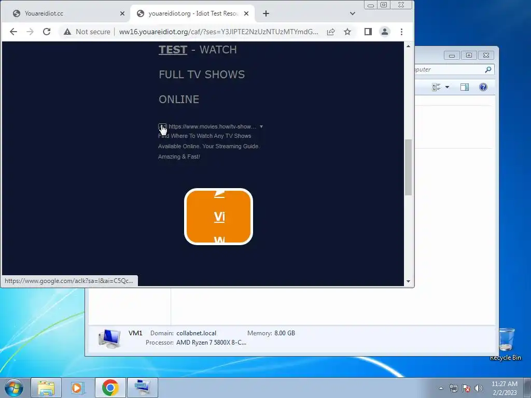Image resolution: width=531 pixels, height=398 pixels.
Task: Click the AMD Ryzen 7 processor text
Action: pyautogui.click(x=212, y=343)
